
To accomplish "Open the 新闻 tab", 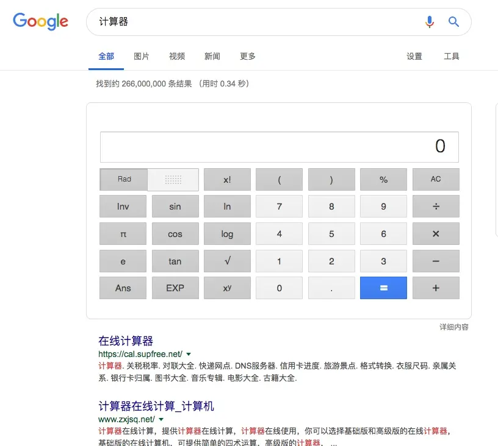I will pos(212,57).
